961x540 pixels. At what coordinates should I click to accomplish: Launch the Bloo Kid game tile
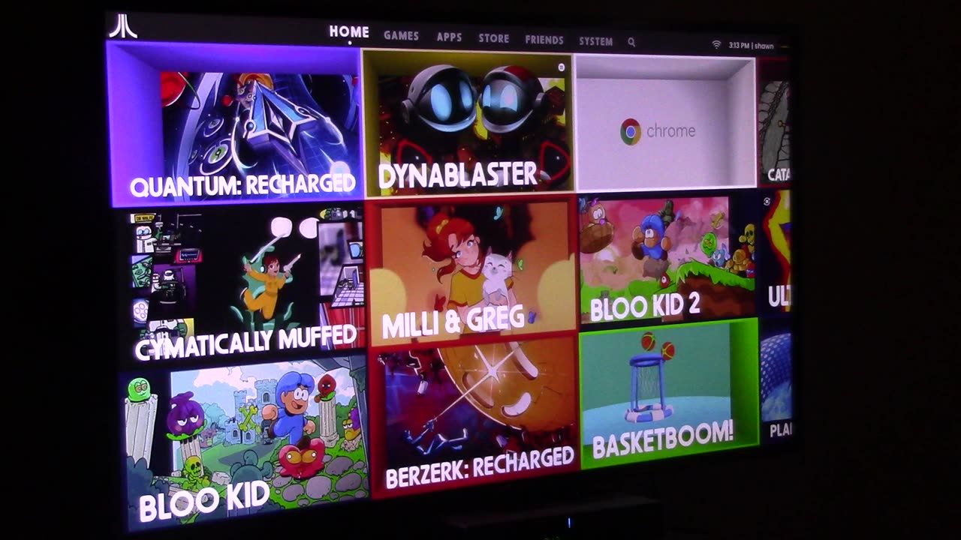[246, 442]
